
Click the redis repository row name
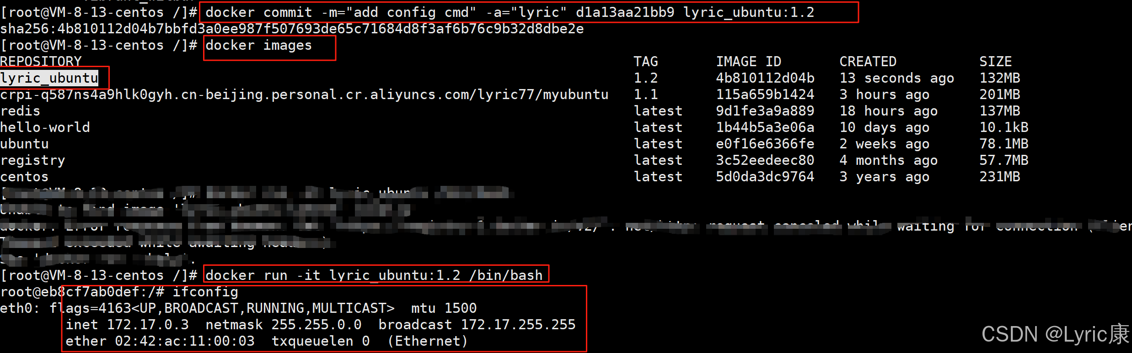20,111
